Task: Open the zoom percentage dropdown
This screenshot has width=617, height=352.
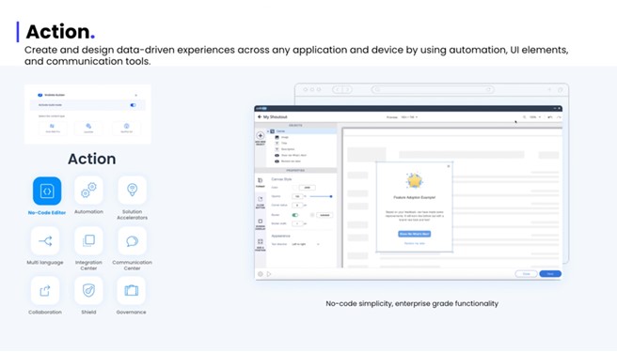Action: coord(535,117)
